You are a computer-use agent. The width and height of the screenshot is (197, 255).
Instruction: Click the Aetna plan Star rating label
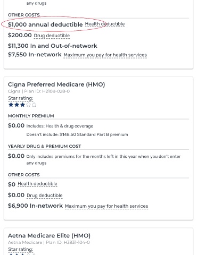point(21,249)
